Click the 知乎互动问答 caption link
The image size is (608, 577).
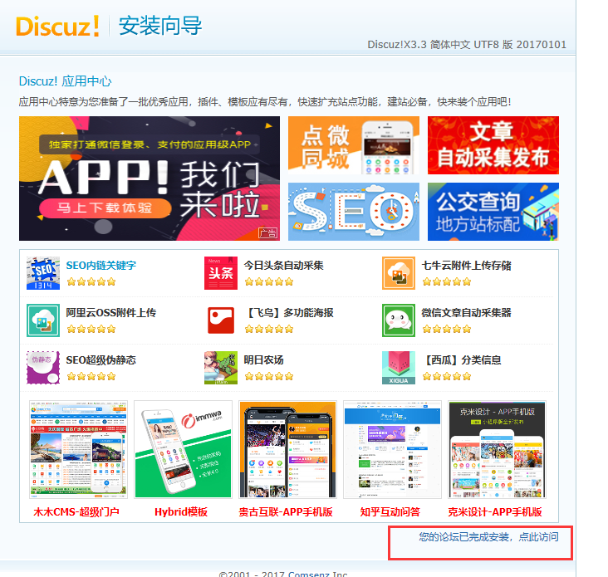[390, 512]
